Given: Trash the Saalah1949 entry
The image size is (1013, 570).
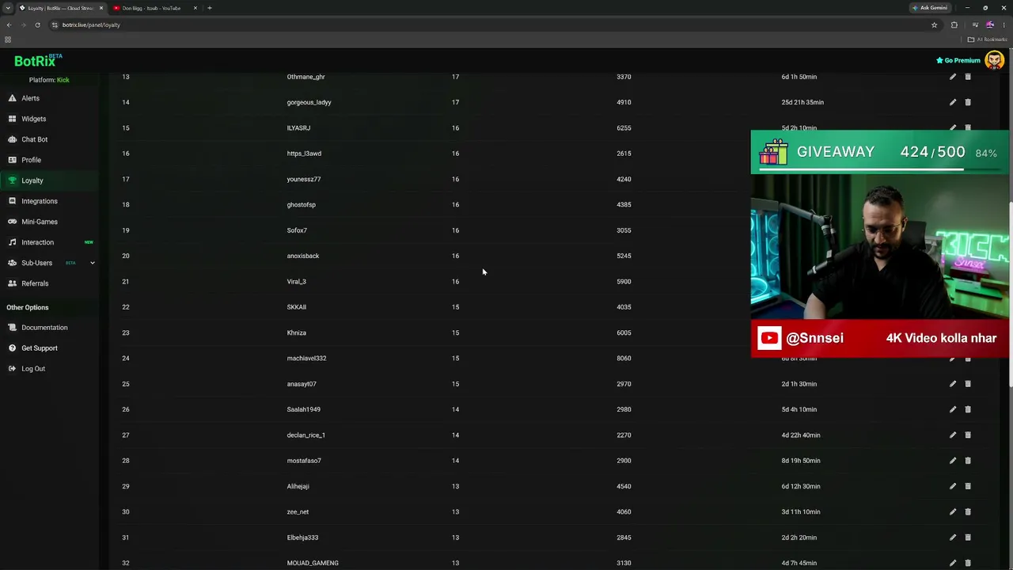Looking at the screenshot, I should coord(968,409).
